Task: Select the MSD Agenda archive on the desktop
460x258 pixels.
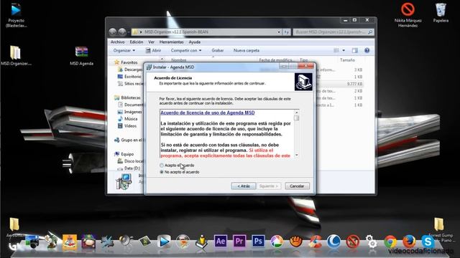Action: click(x=81, y=56)
